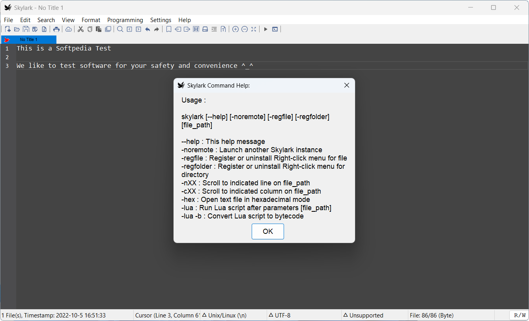Click the '--help : This help message' line
The image size is (529, 321).
[x=223, y=142]
